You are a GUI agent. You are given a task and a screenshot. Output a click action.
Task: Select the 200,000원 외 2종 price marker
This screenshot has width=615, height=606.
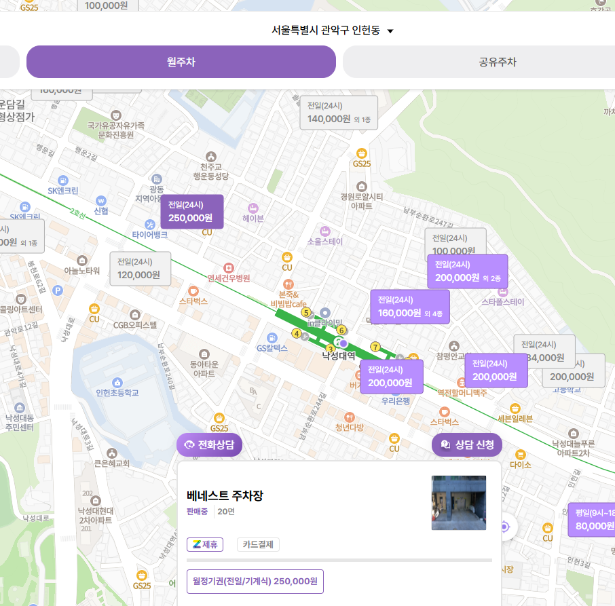click(x=468, y=271)
